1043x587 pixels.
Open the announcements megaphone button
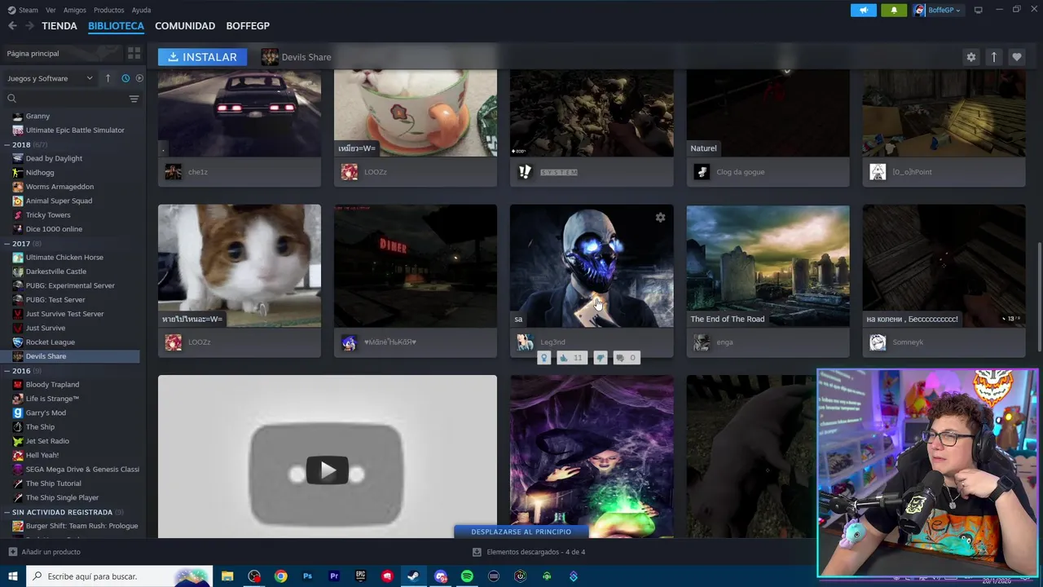coord(864,10)
